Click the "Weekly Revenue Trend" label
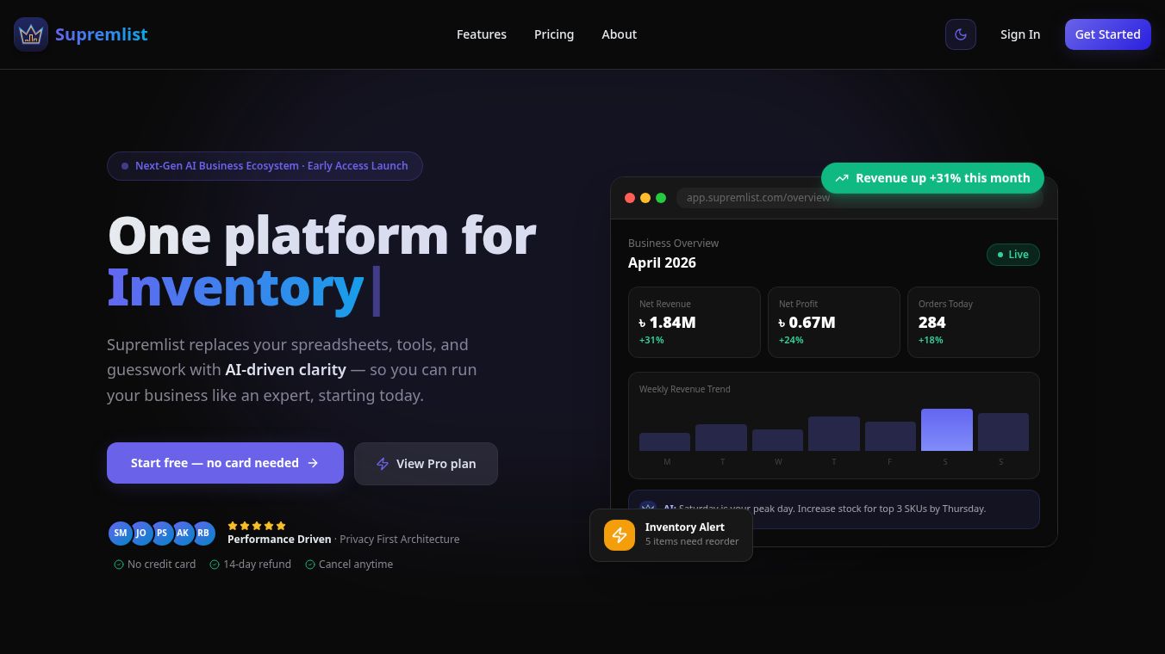Image resolution: width=1165 pixels, height=654 pixels. [x=685, y=389]
